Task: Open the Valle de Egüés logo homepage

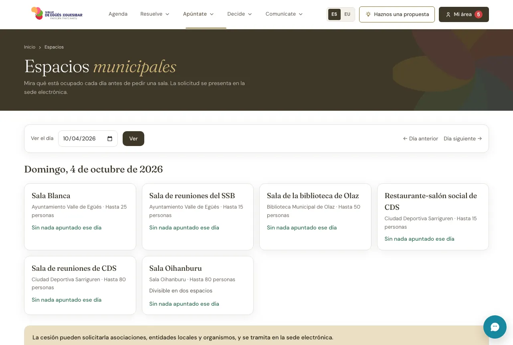Action: [57, 14]
